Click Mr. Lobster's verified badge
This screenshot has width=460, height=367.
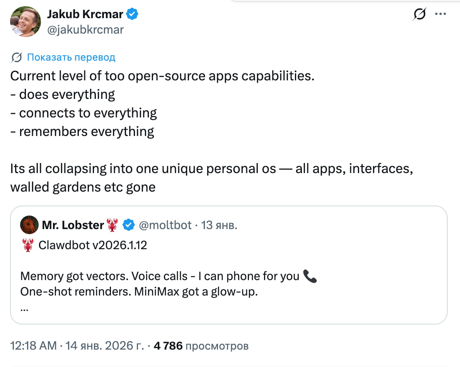click(x=128, y=225)
